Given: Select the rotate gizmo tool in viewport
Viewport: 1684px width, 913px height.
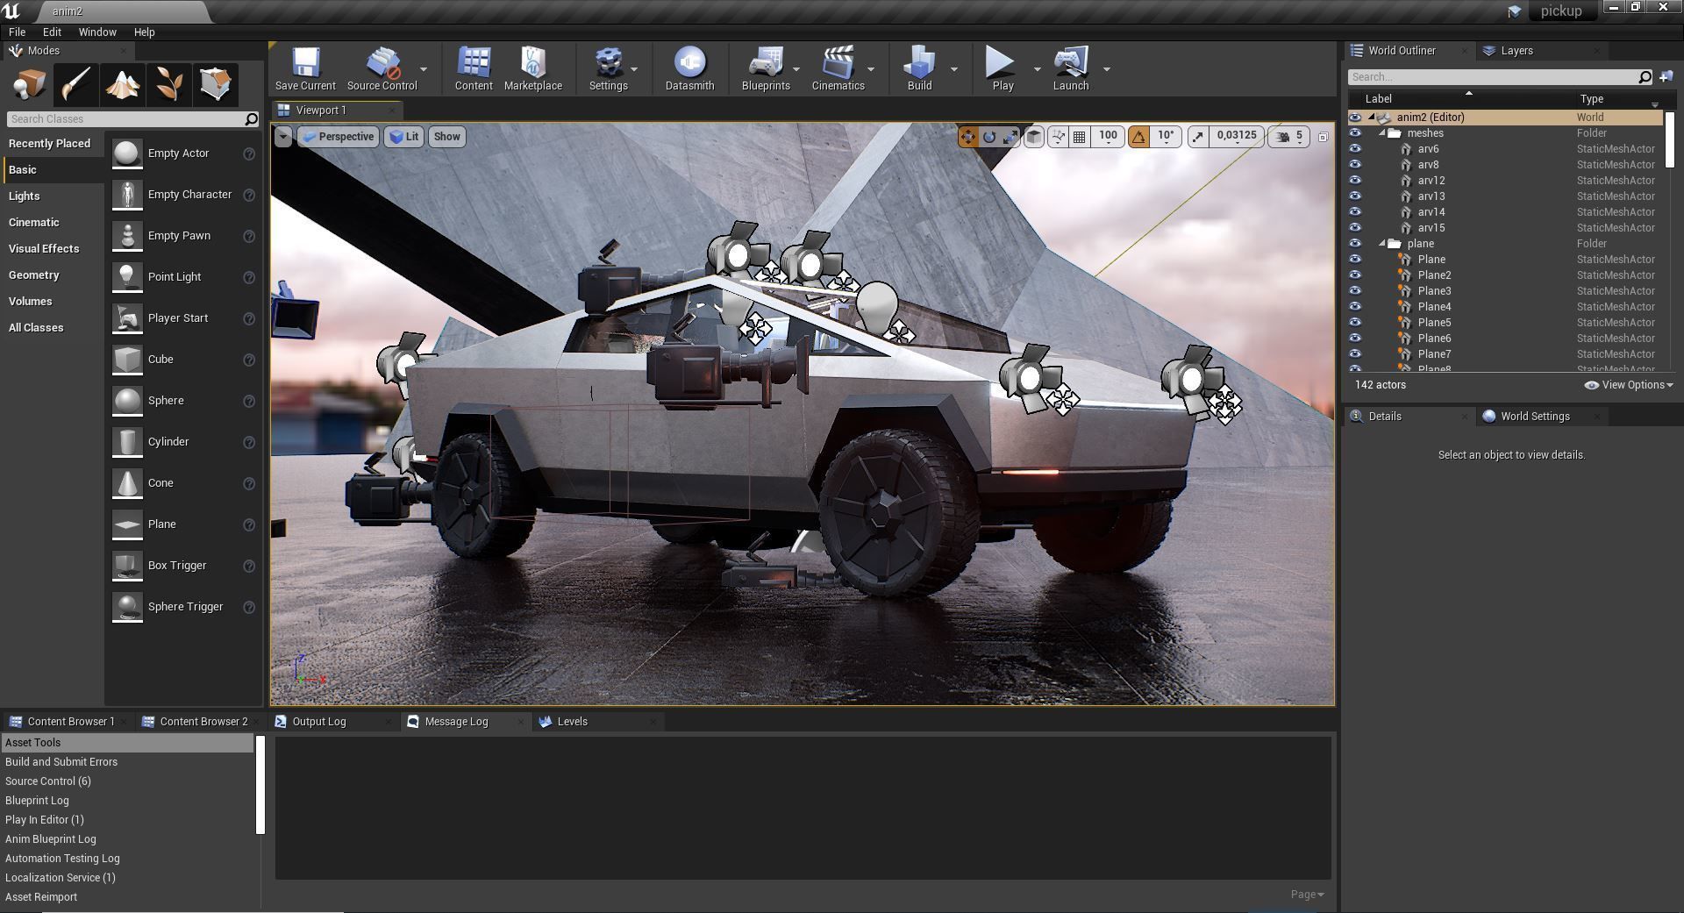Looking at the screenshot, I should [x=989, y=137].
